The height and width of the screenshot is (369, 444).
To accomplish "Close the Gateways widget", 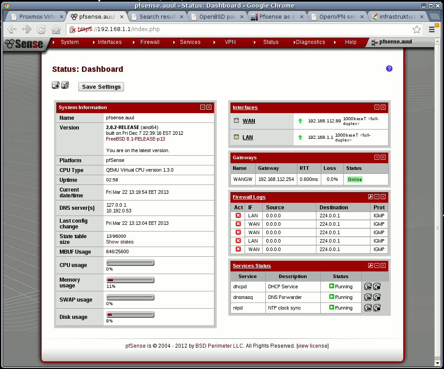I will coord(383,157).
